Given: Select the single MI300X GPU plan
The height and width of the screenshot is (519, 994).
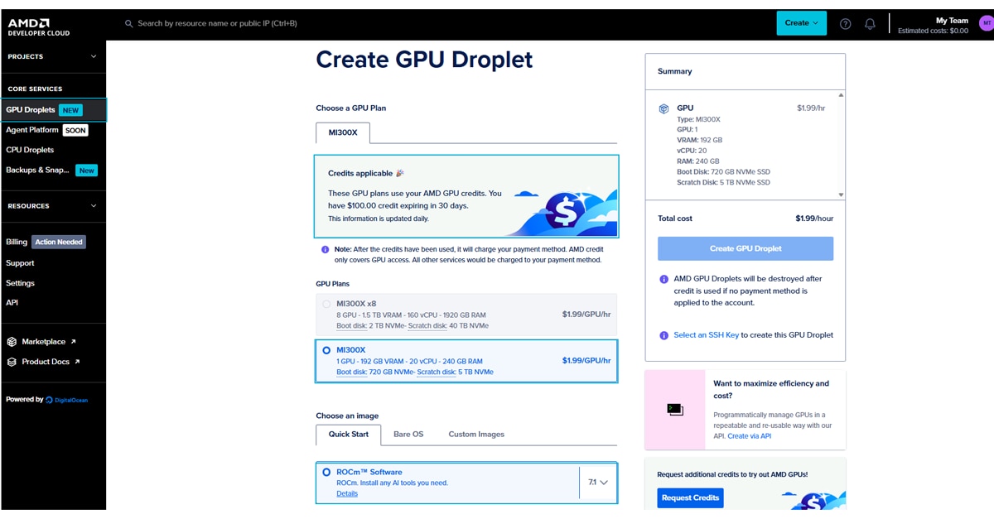Looking at the screenshot, I should [326, 350].
